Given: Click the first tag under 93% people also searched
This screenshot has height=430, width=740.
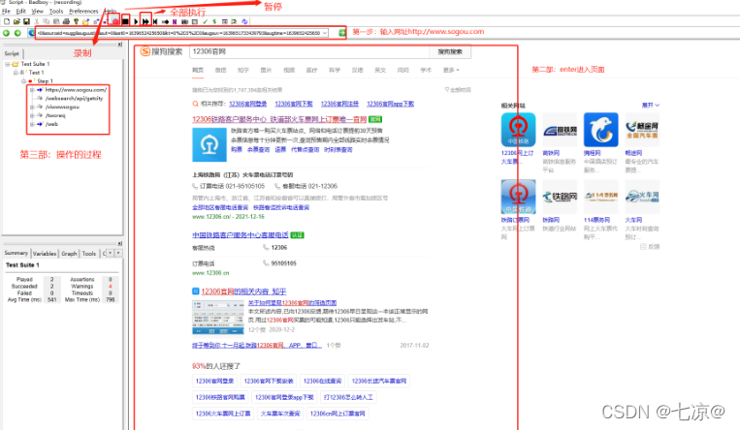Looking at the screenshot, I should coord(214,381).
